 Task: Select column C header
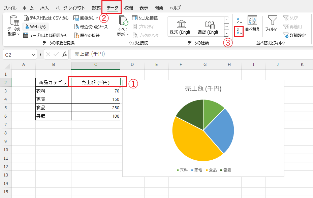(96, 65)
